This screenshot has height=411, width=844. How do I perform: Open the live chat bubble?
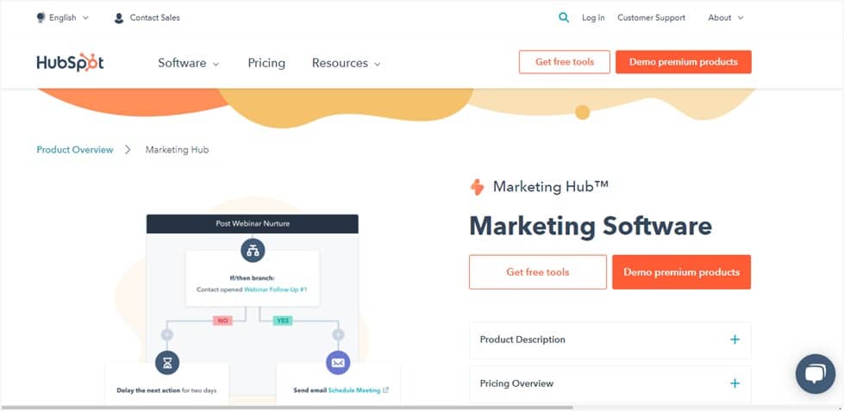tap(815, 373)
